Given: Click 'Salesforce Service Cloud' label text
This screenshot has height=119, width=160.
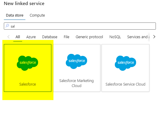Looking at the screenshot, I should [125, 84].
